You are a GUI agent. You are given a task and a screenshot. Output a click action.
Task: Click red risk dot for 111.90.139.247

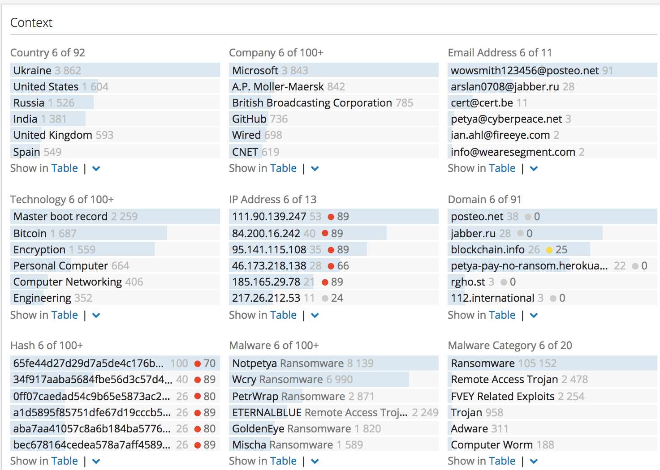click(331, 217)
